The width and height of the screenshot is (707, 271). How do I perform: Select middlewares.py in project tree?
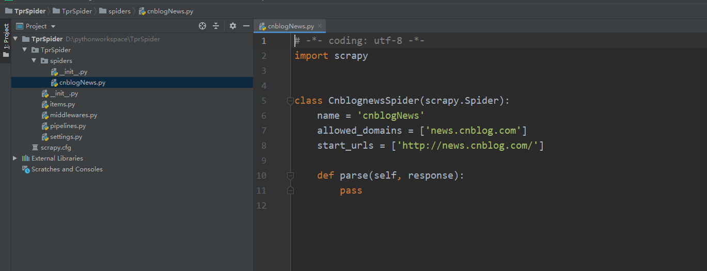point(132,115)
